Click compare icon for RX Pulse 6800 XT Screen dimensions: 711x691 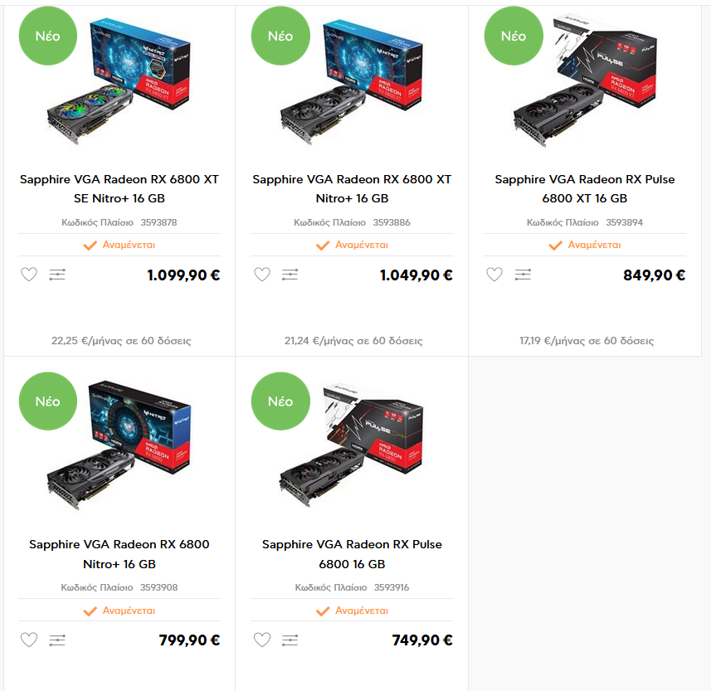pyautogui.click(x=523, y=275)
